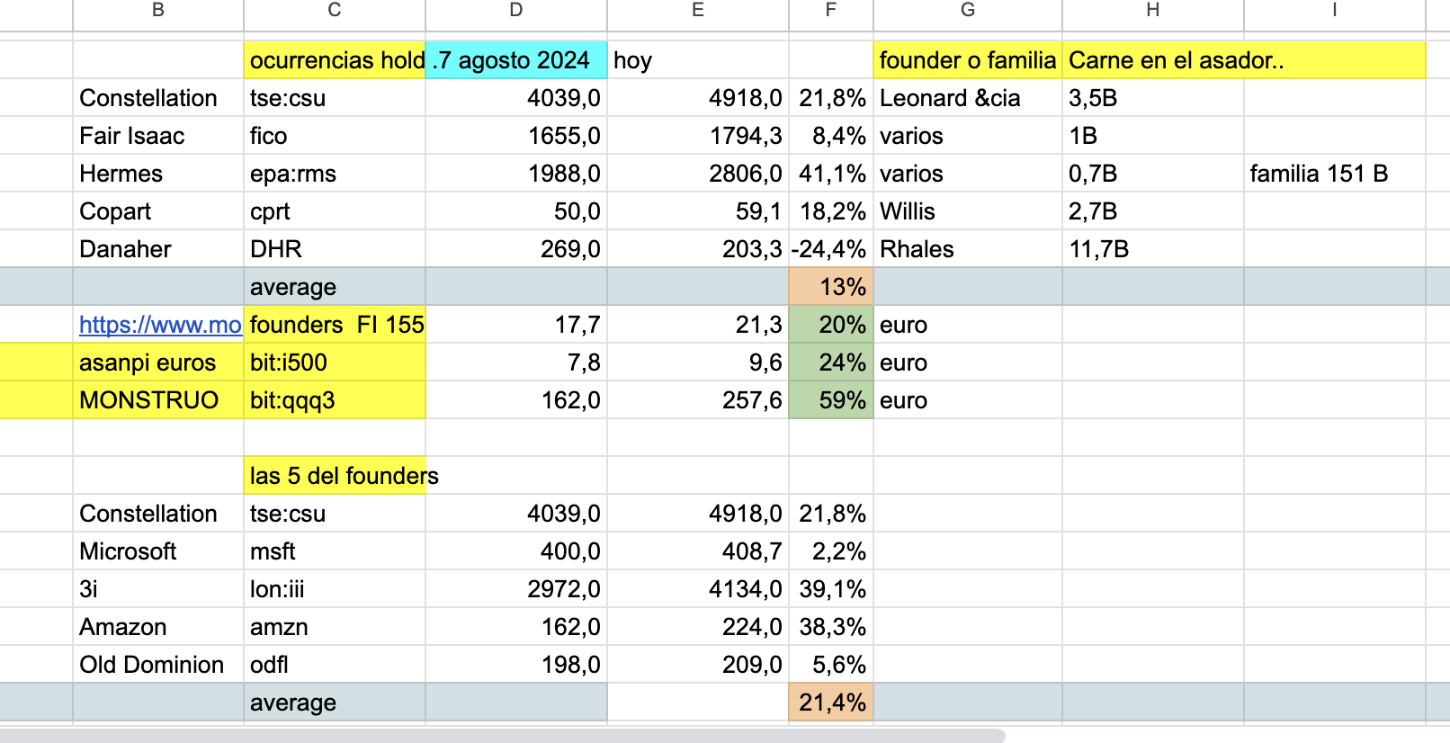Click the '2806,0' cell

click(698, 174)
